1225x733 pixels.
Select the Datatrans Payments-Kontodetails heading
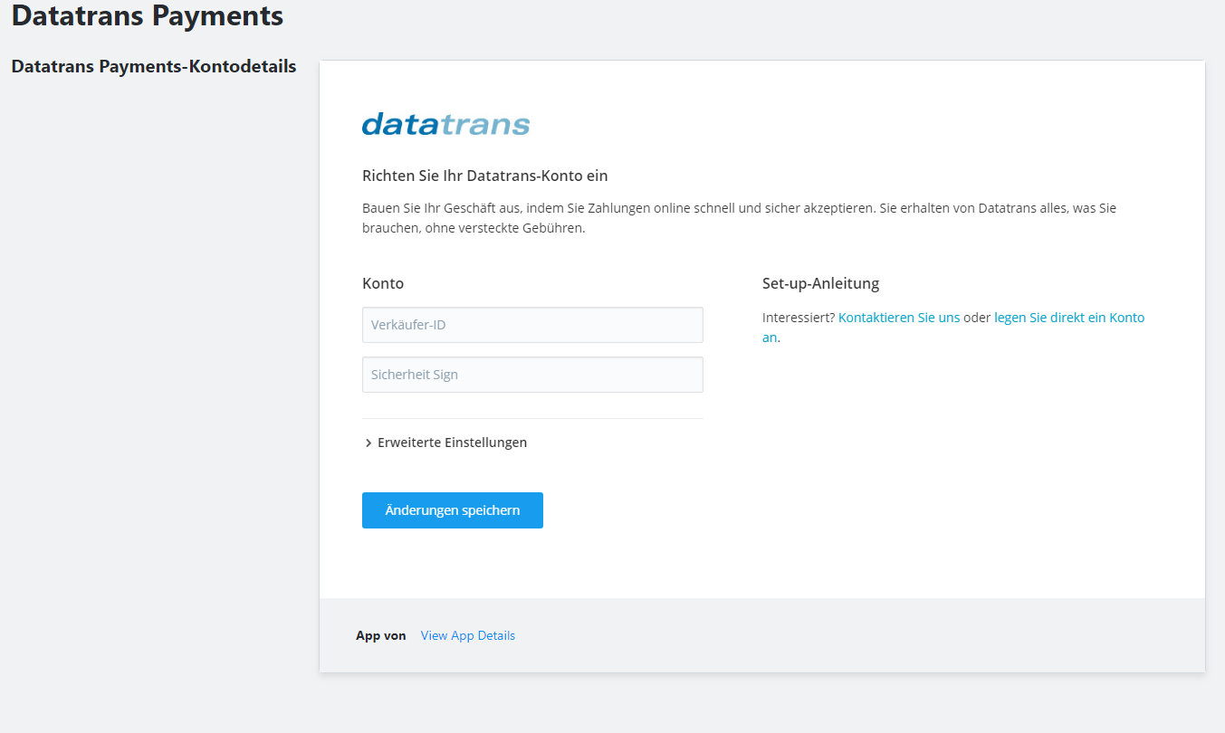coord(154,67)
